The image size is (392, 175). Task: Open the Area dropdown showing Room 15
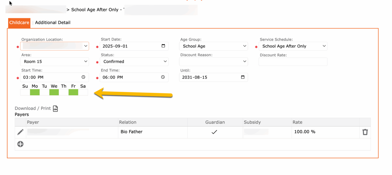(55, 62)
